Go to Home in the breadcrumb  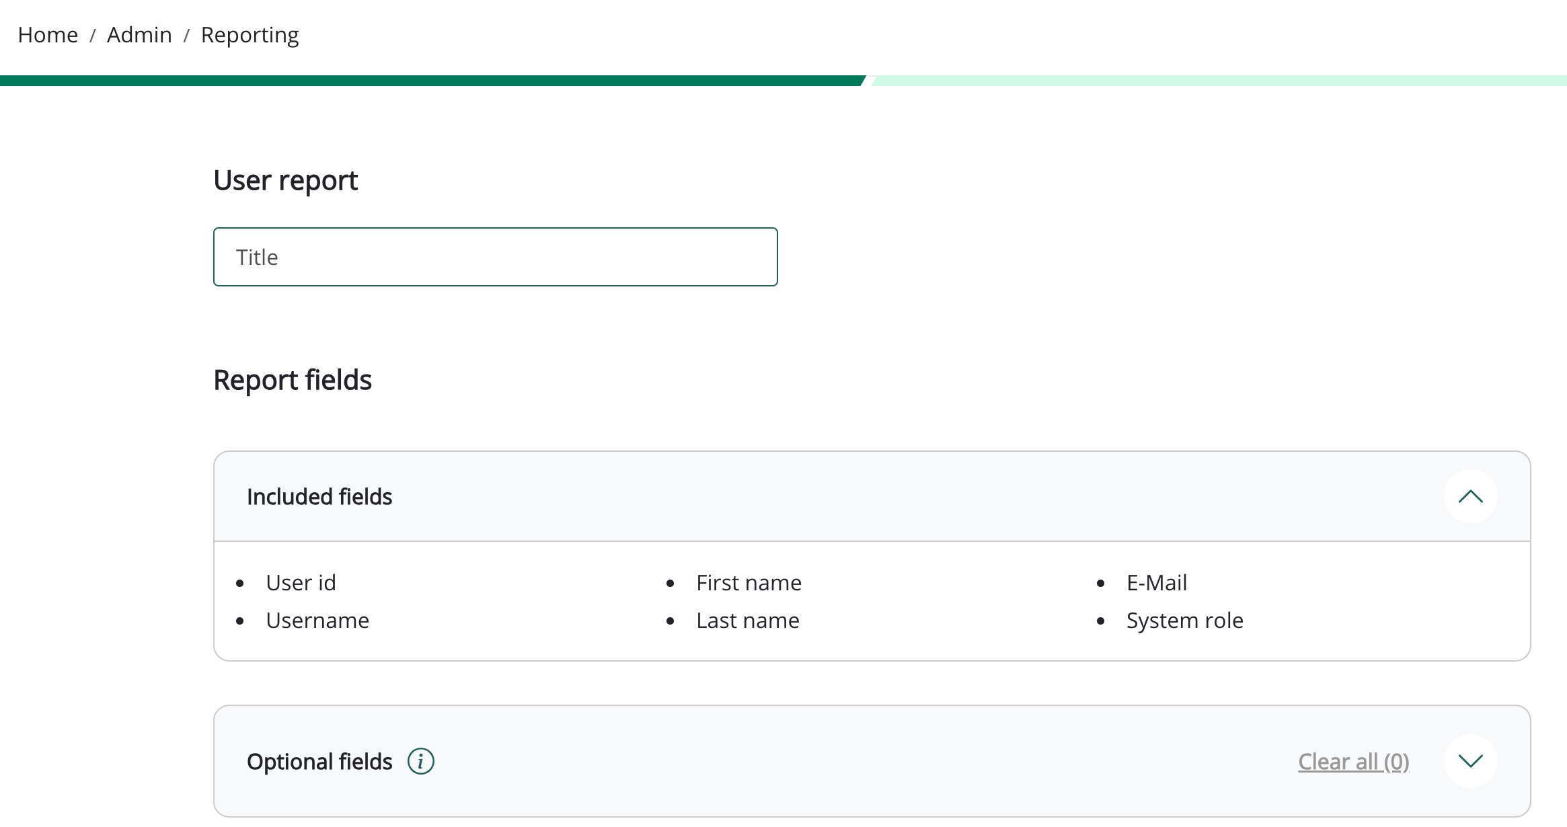pos(48,35)
